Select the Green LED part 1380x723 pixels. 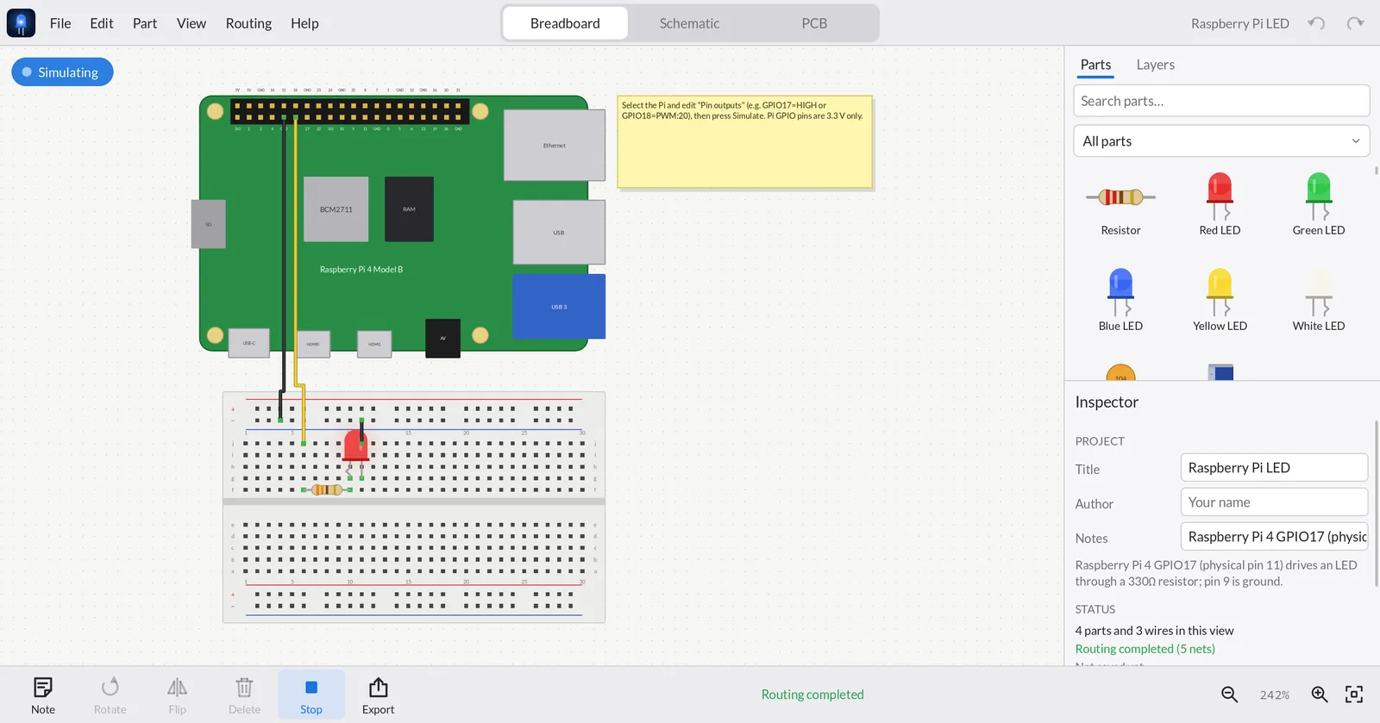click(1319, 205)
